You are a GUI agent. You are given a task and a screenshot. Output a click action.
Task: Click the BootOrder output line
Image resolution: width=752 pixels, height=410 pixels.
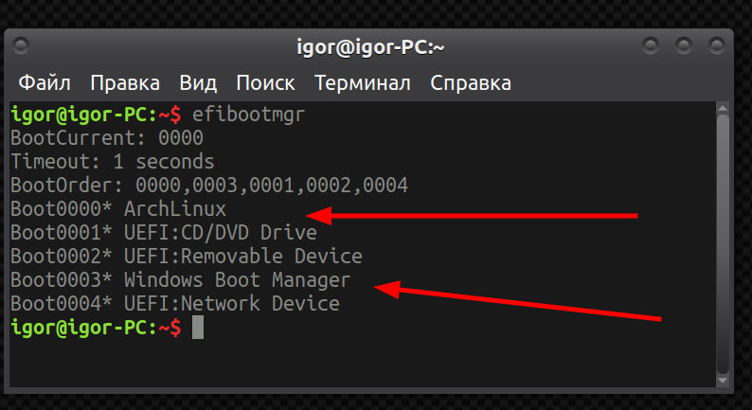[208, 186]
